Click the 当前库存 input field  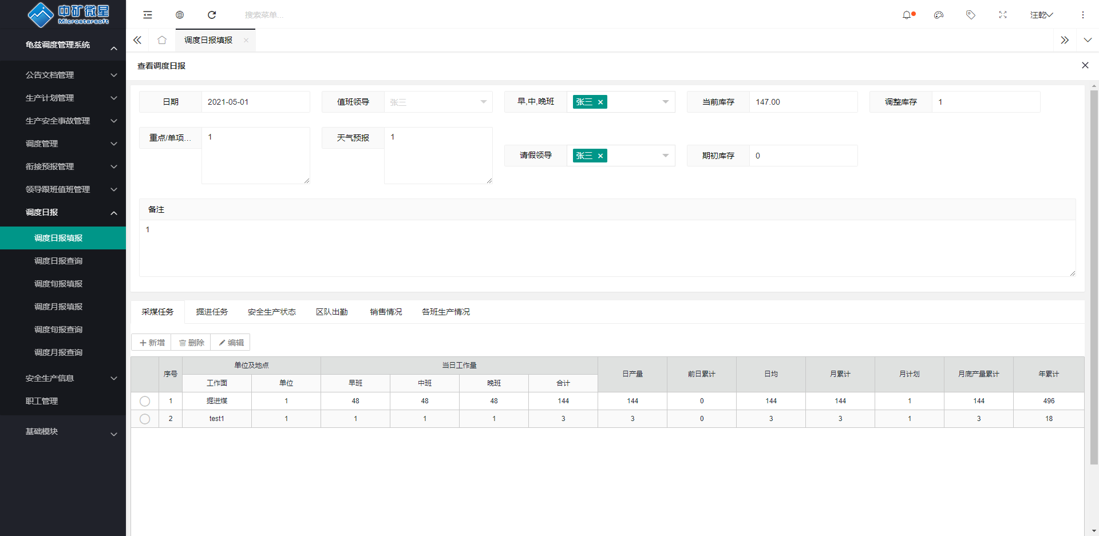pos(804,102)
